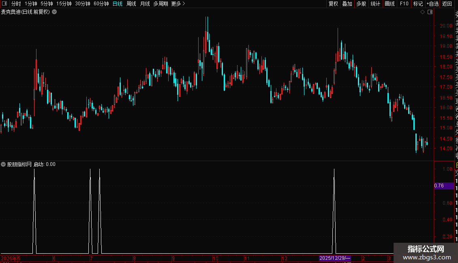Toggle the right panel layout icon
Screen dimensions: 458x263
430,12
